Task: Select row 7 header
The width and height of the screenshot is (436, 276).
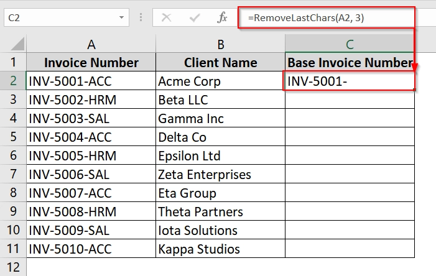Action: pyautogui.click(x=13, y=173)
